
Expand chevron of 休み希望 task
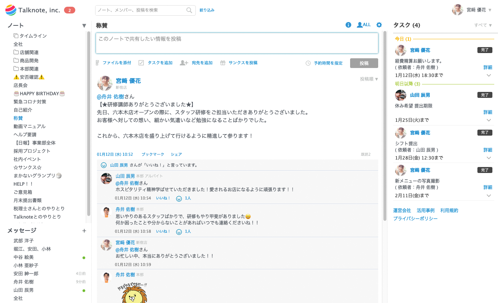click(x=489, y=120)
